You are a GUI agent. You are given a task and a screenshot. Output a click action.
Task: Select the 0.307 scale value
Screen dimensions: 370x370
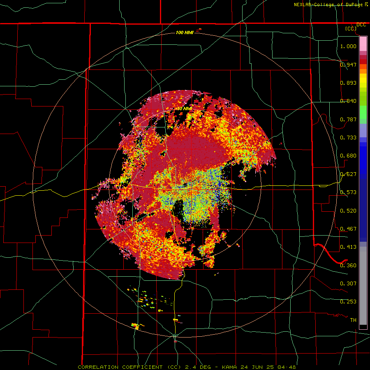[x=348, y=284]
